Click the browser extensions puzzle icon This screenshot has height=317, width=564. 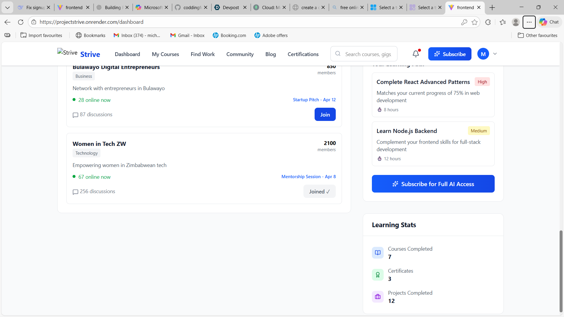[488, 22]
